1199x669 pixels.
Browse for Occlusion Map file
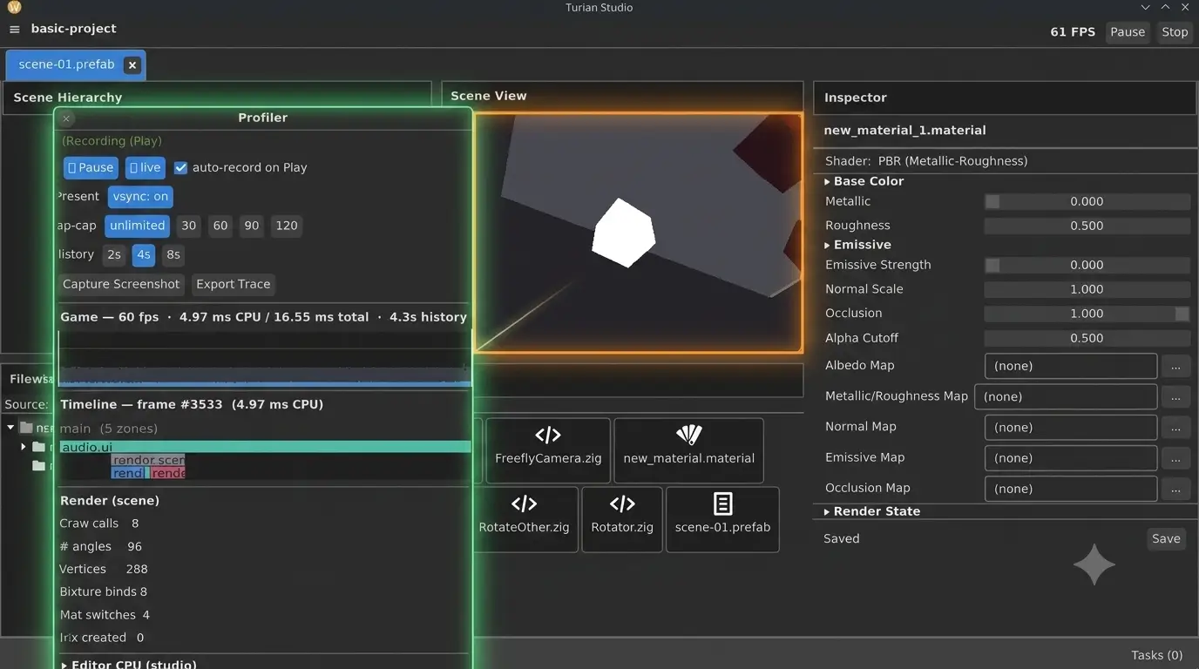click(1175, 489)
